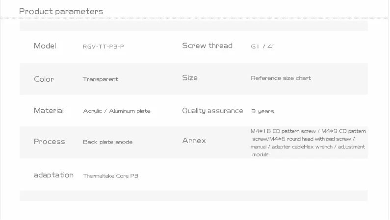Image resolution: width=390 pixels, height=220 pixels.
Task: Click the Product parameters heading
Action: (61, 11)
